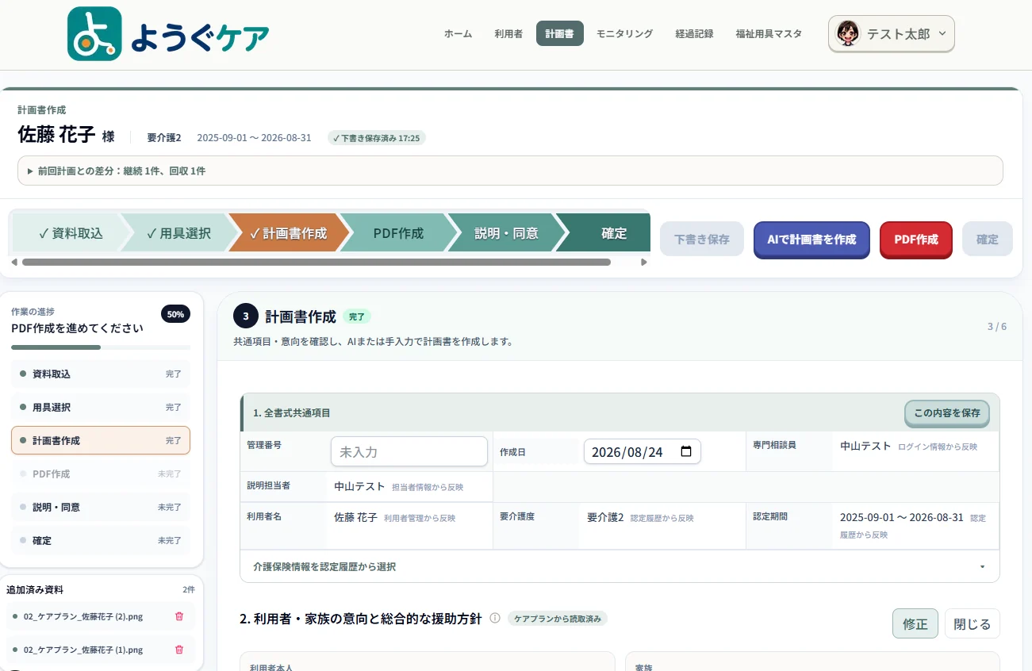Click the 佐藤 花子 name in header

pyautogui.click(x=56, y=135)
